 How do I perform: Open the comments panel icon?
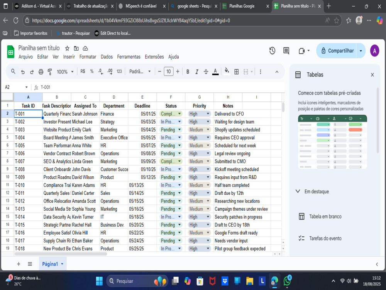point(286,51)
